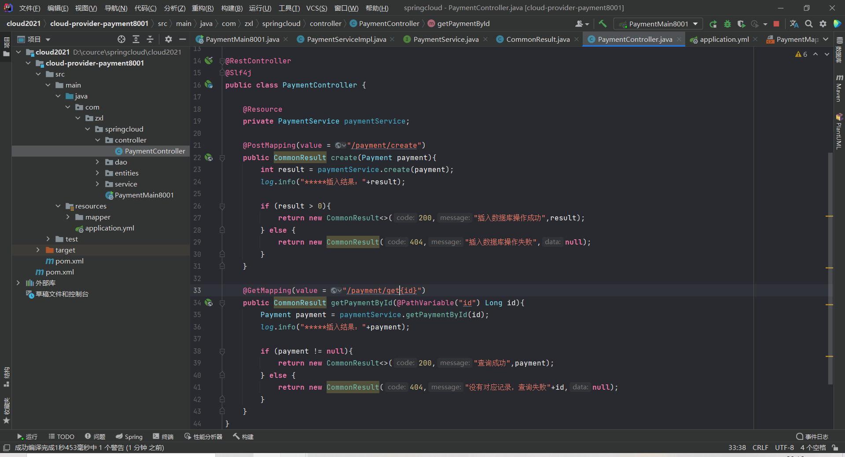Click the endpoint gutter icon line 34

209,303
